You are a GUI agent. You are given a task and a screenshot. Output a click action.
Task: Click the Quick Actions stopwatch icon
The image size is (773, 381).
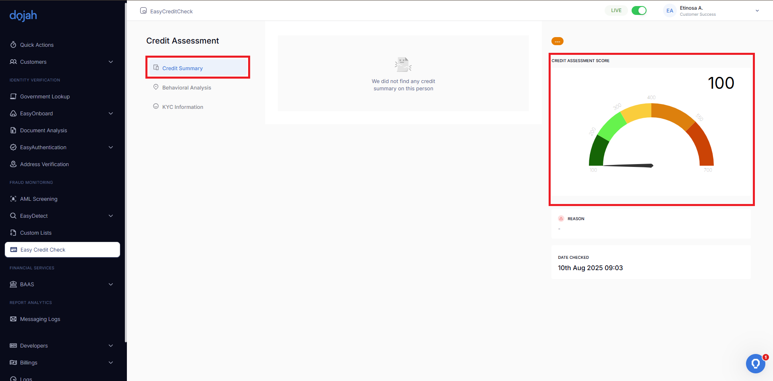pyautogui.click(x=13, y=45)
